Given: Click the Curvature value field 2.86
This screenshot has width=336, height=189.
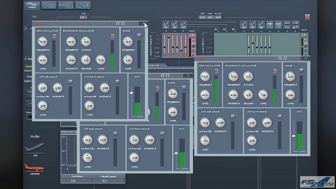Looking at the screenshot, I should point(77,181).
